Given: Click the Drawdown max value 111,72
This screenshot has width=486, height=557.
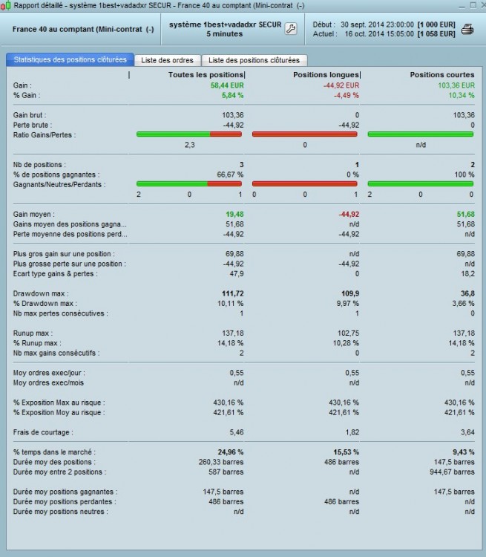Looking at the screenshot, I should [232, 293].
